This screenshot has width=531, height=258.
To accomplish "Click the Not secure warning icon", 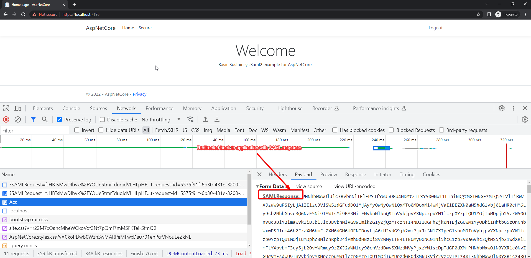I will pyautogui.click(x=34, y=14).
